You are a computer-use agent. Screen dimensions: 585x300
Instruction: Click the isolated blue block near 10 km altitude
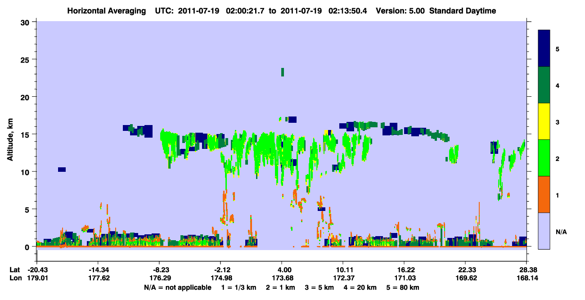(x=62, y=170)
